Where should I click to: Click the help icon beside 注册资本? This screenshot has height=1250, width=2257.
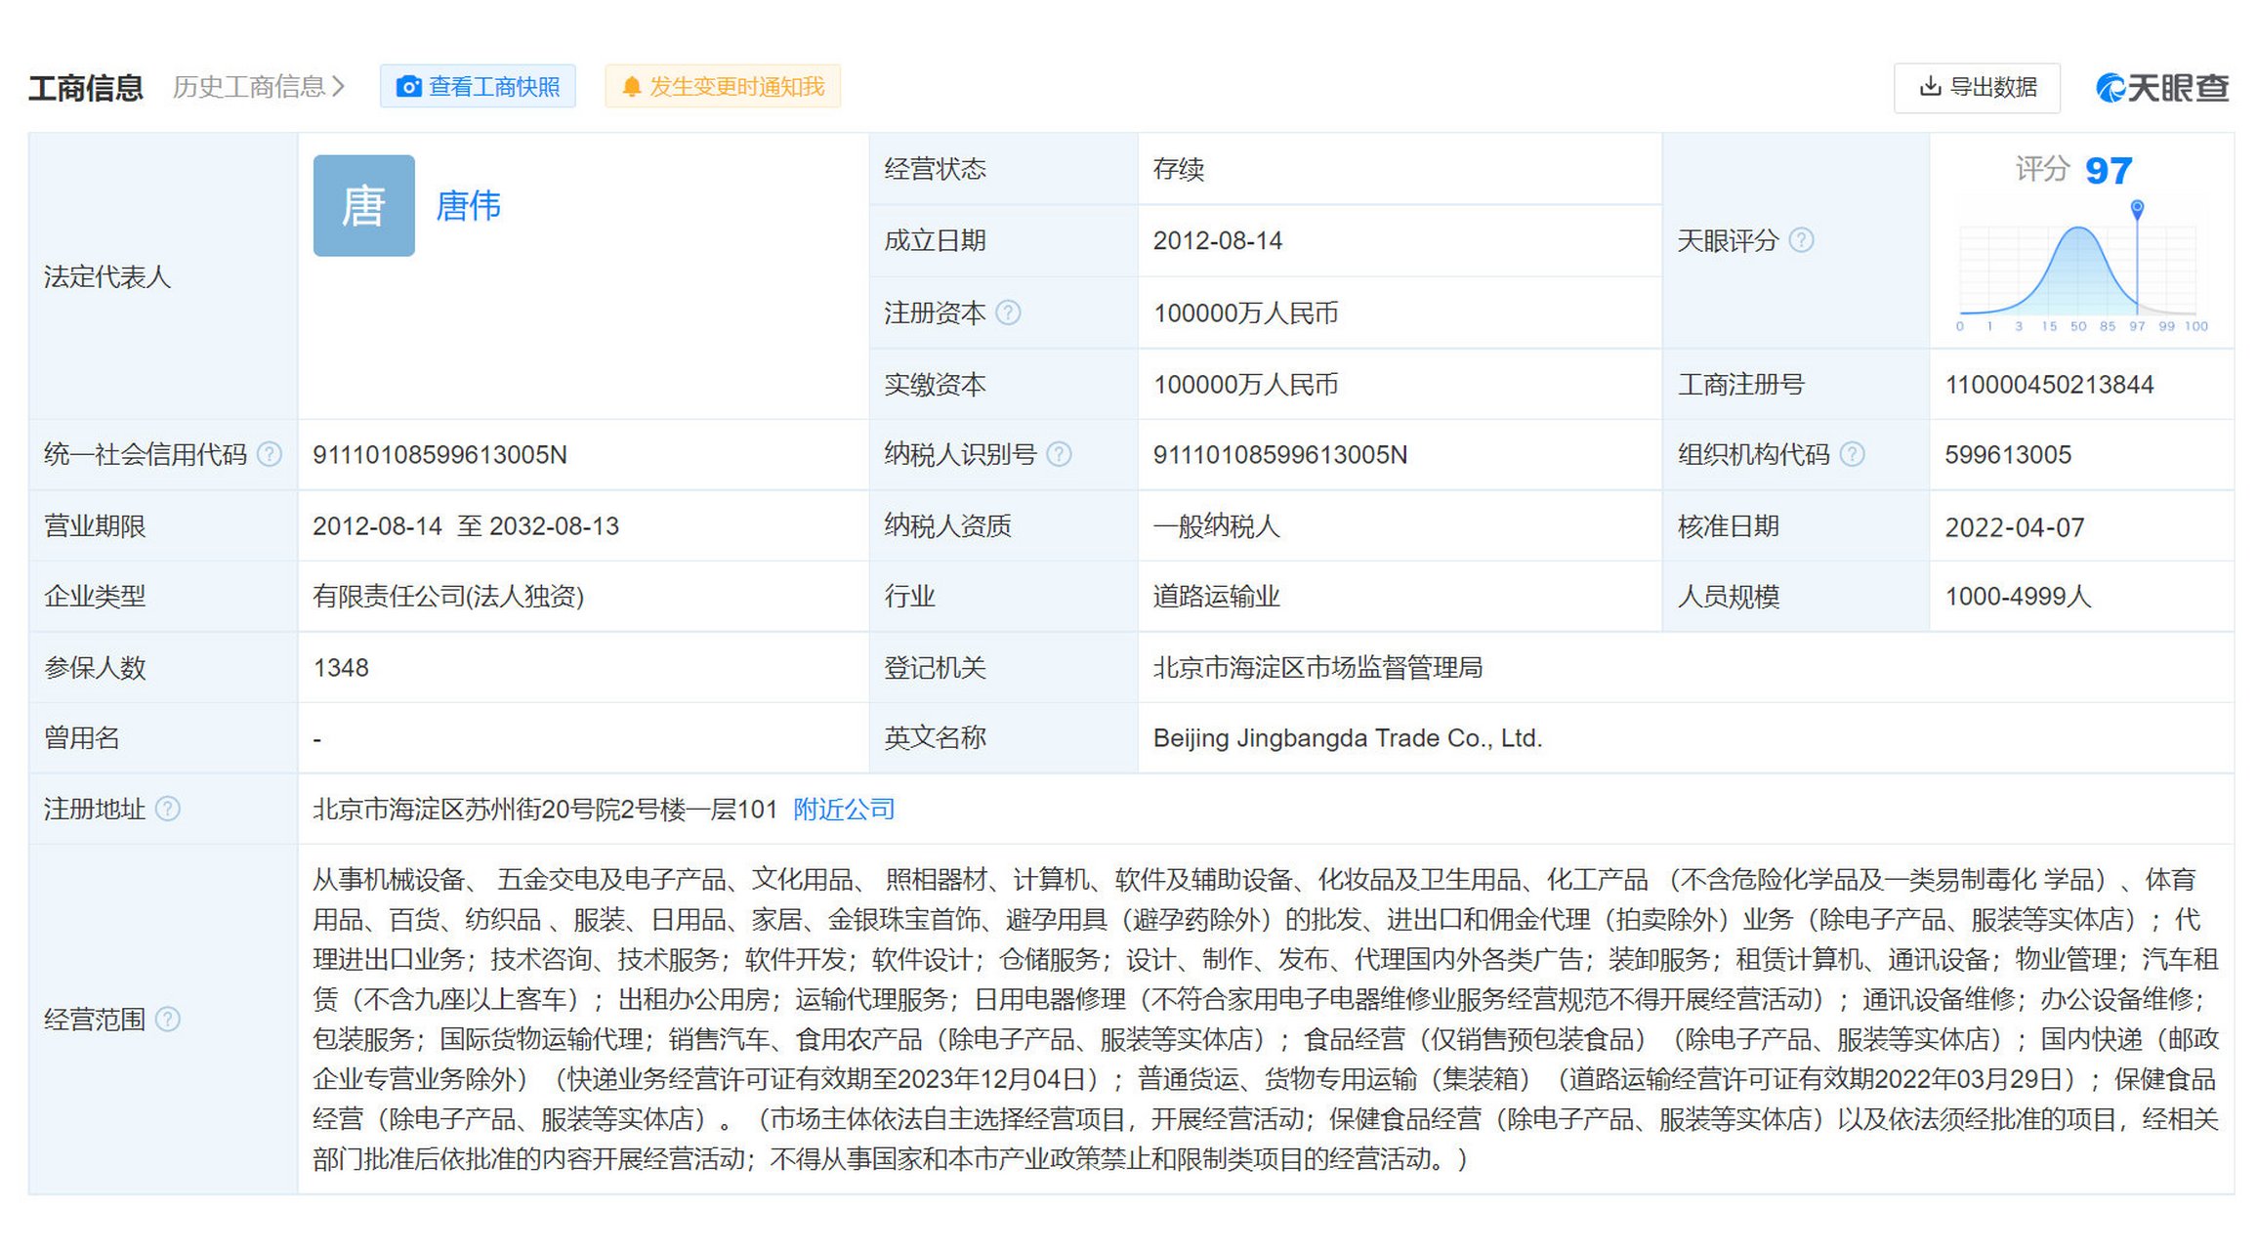point(1008,312)
